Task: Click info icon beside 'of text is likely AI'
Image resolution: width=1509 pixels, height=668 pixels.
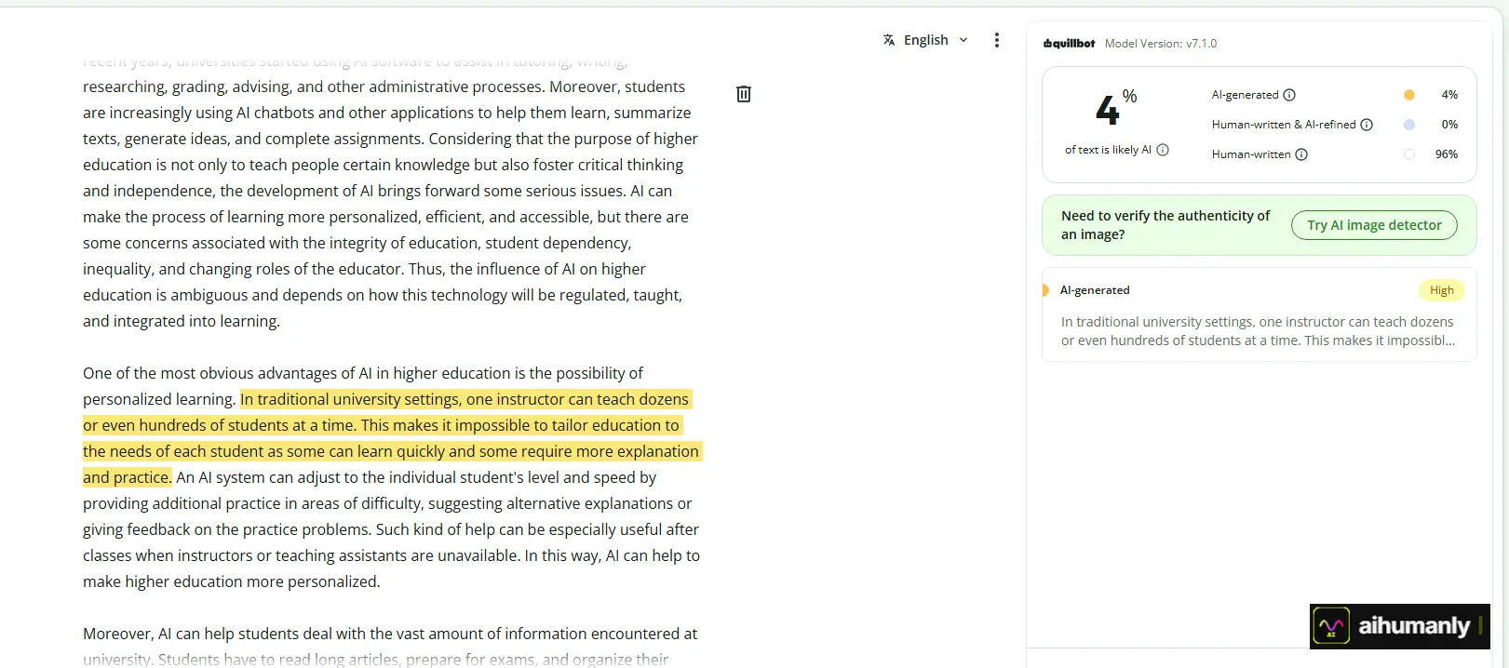Action: pos(1163,150)
